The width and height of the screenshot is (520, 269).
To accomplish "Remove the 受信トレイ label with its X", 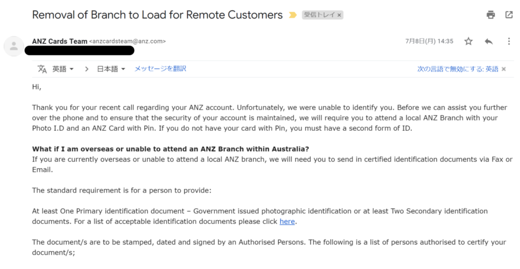I will [339, 15].
